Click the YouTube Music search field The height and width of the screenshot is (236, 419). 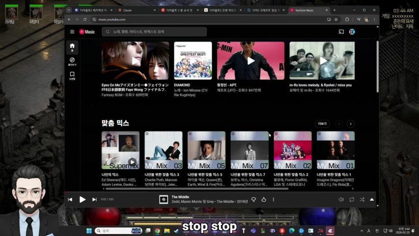pos(154,32)
